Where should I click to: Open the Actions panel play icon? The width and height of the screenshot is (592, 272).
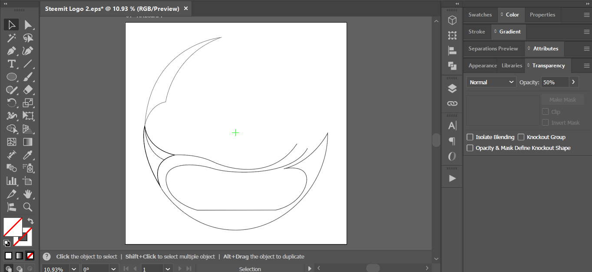(452, 178)
